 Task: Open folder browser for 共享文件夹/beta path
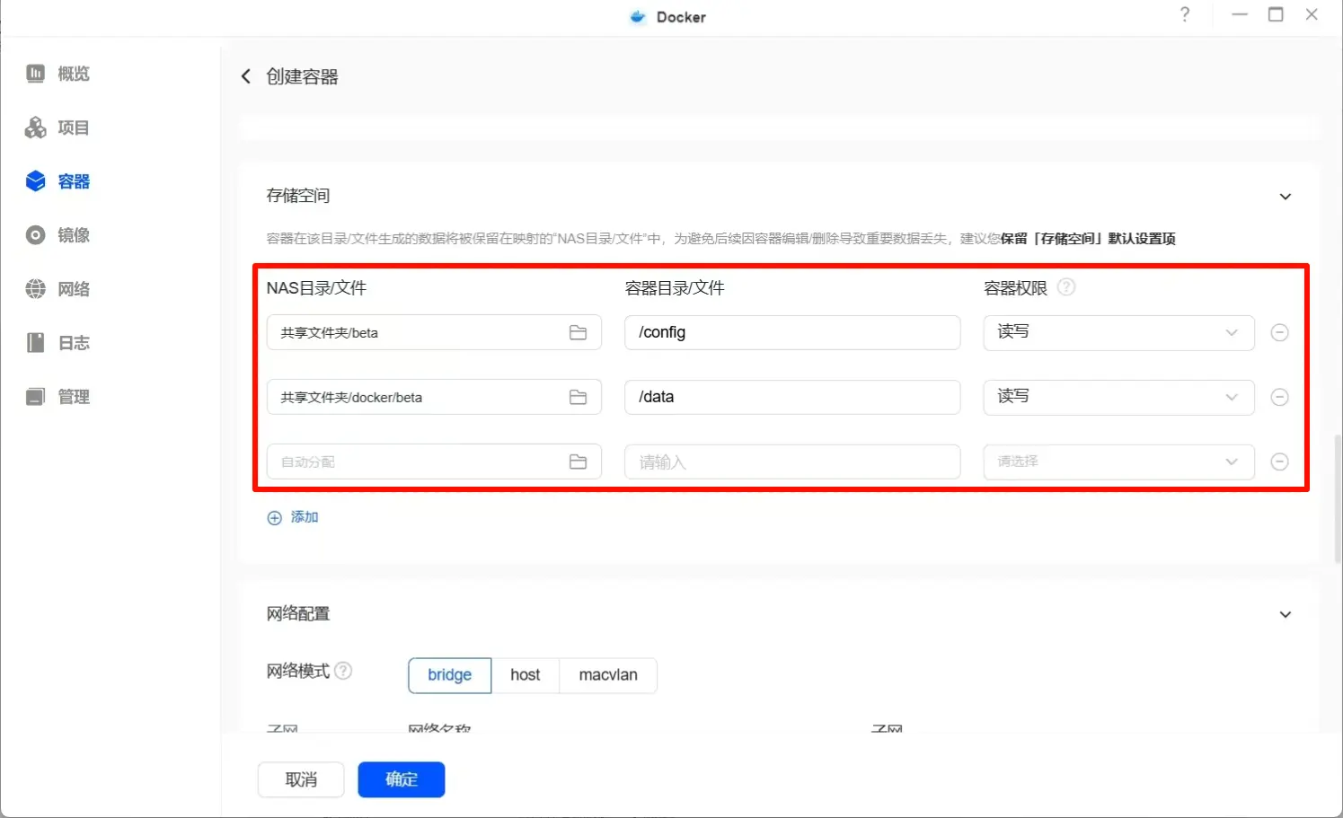click(578, 332)
